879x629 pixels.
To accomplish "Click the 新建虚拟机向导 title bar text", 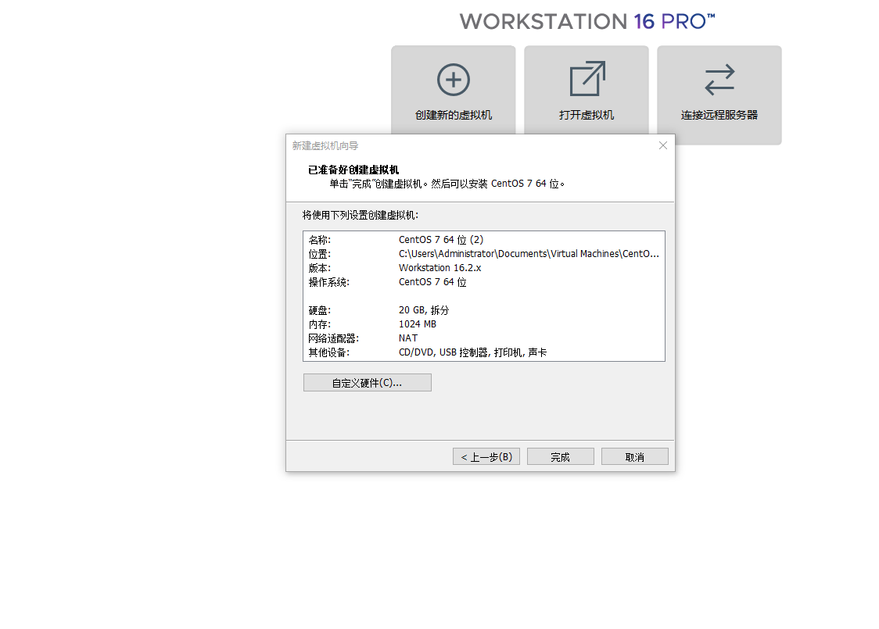I will (325, 146).
